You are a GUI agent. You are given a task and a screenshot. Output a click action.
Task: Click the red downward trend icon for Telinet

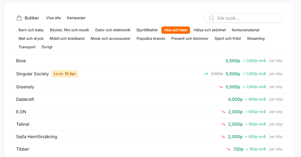pos(223,124)
